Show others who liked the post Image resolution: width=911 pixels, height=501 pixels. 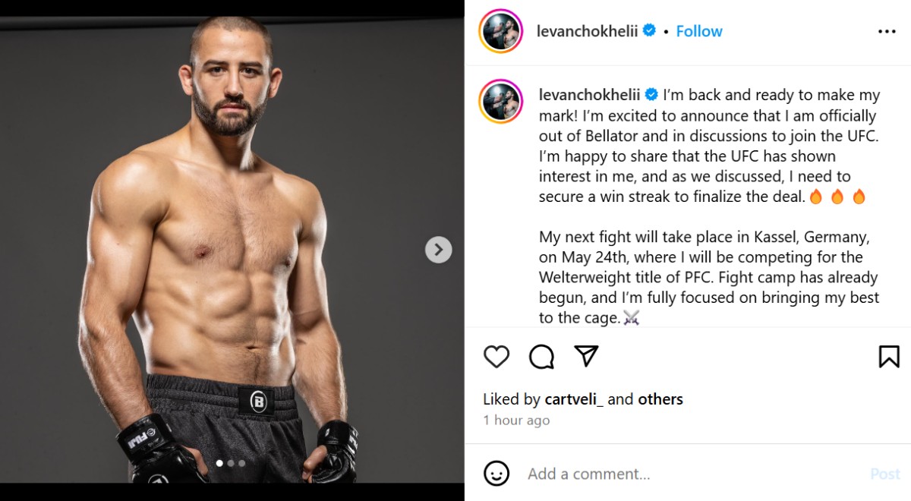coord(660,399)
